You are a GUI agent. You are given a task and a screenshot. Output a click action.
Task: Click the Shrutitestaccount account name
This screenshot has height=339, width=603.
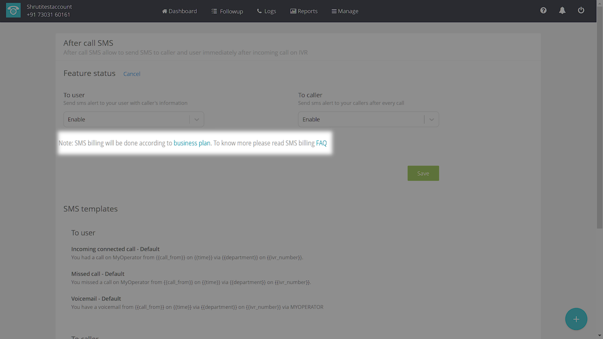coord(49,7)
